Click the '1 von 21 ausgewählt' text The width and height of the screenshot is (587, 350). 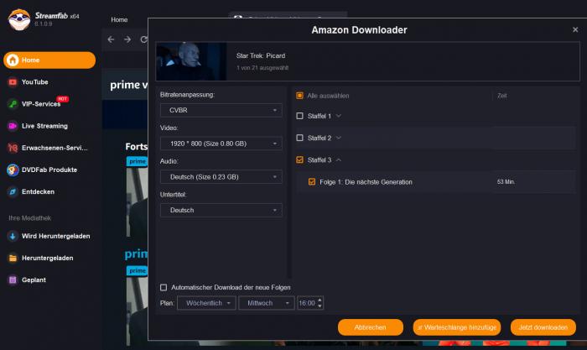point(262,68)
